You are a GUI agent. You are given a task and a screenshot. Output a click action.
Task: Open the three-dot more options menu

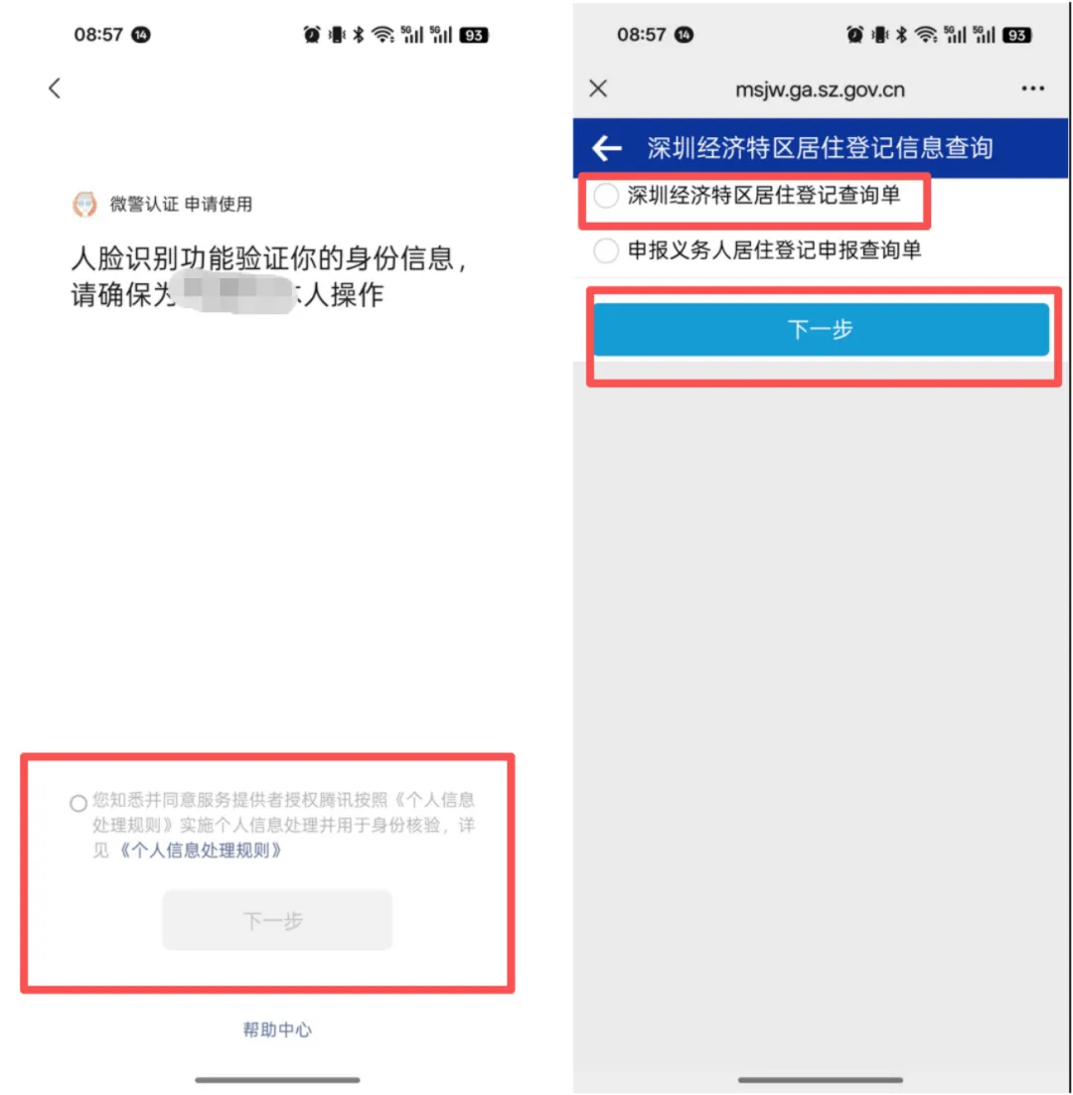pyautogui.click(x=1032, y=88)
